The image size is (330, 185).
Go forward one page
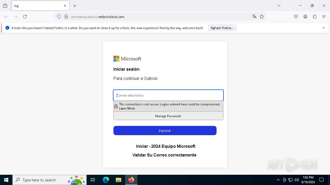tap(15, 17)
